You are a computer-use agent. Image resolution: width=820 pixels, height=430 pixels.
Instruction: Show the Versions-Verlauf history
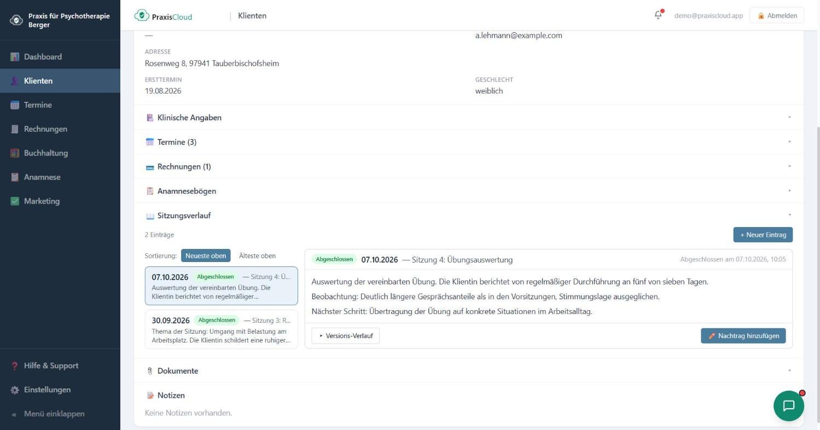click(346, 336)
